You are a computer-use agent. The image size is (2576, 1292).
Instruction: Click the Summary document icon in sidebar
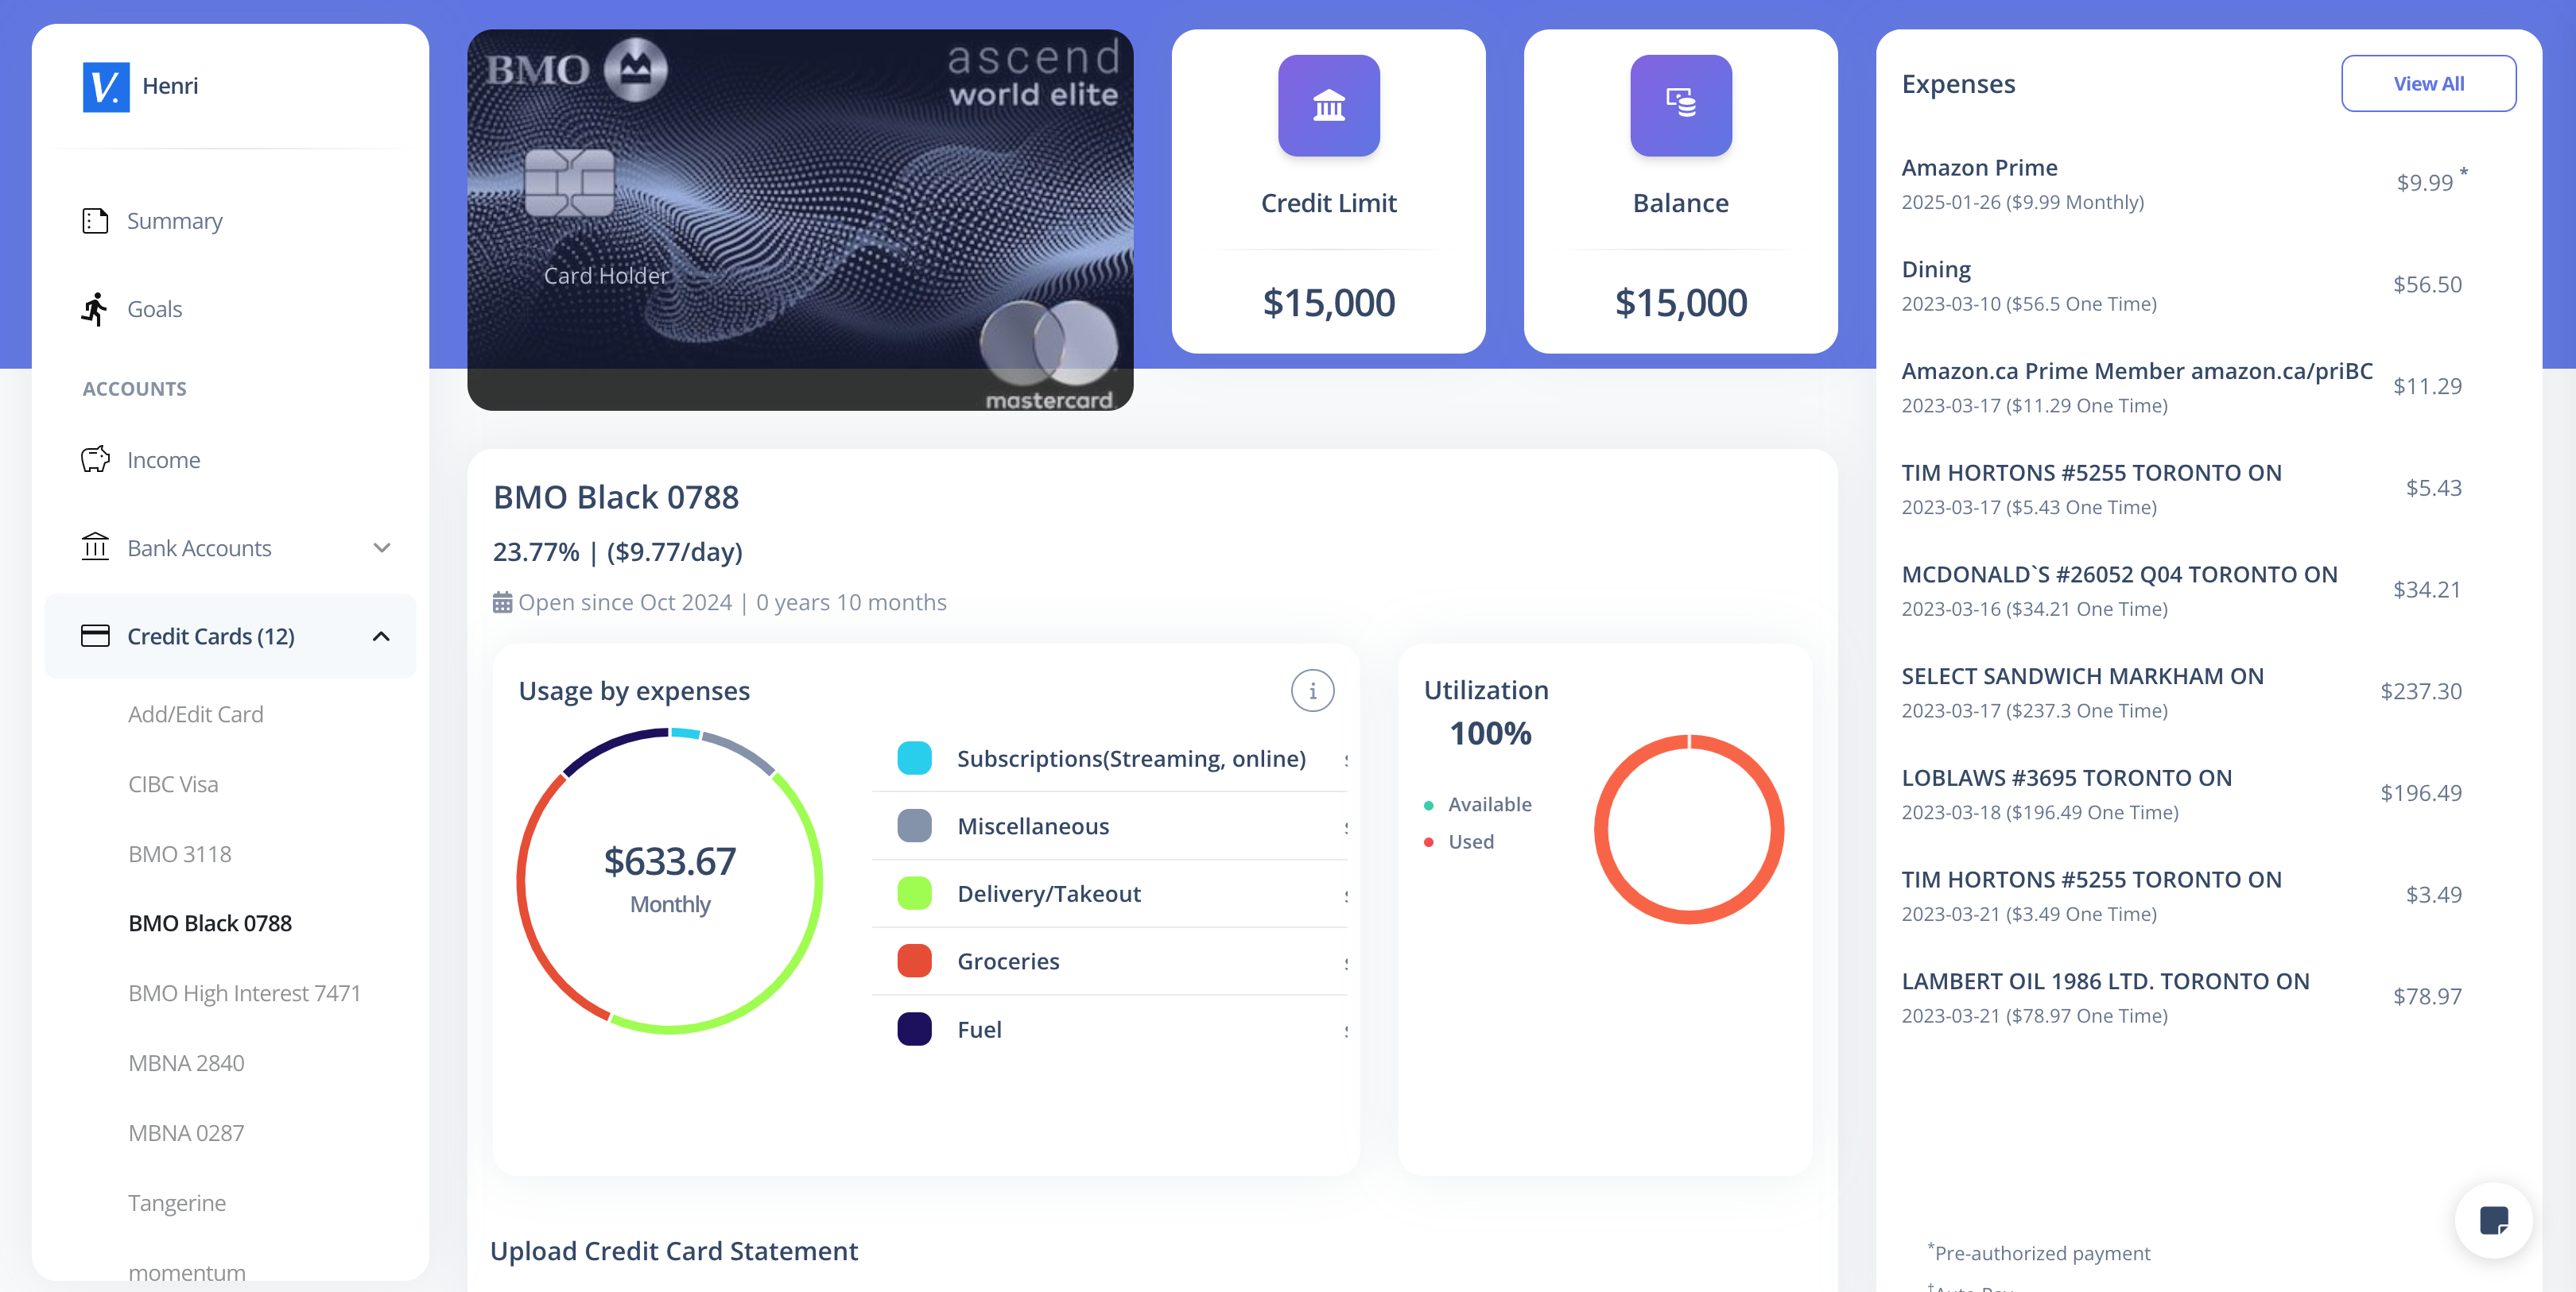(95, 221)
